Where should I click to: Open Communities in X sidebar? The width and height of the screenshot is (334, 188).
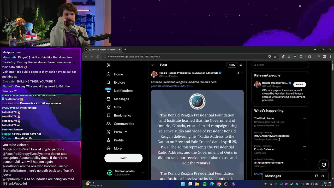[120, 124]
